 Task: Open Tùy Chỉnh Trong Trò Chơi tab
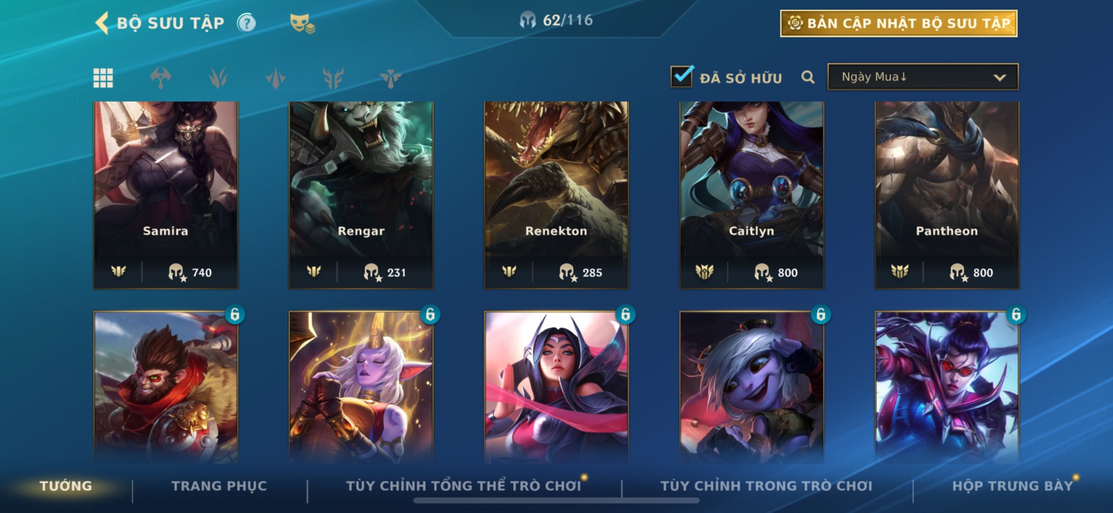coord(766,486)
